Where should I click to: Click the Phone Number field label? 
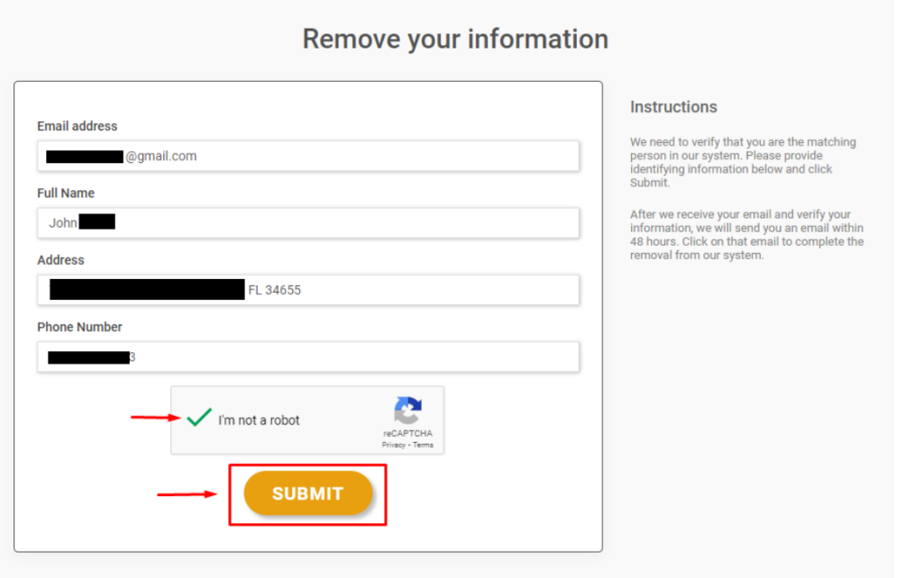point(79,327)
